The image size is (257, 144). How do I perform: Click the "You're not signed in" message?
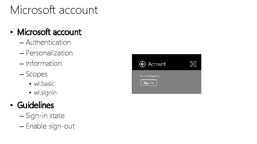(x=150, y=76)
